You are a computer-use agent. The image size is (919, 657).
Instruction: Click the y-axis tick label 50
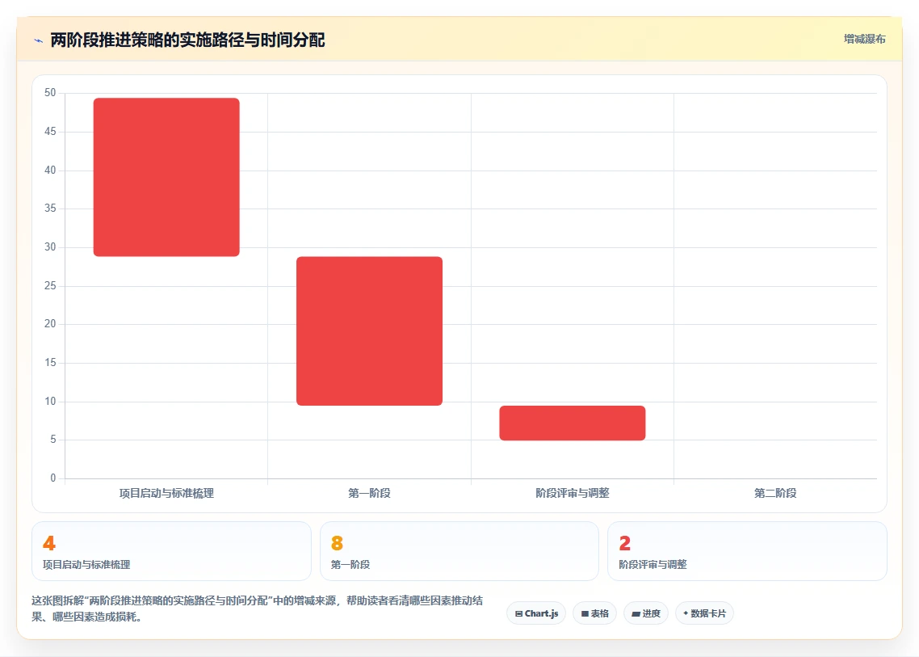click(x=50, y=93)
